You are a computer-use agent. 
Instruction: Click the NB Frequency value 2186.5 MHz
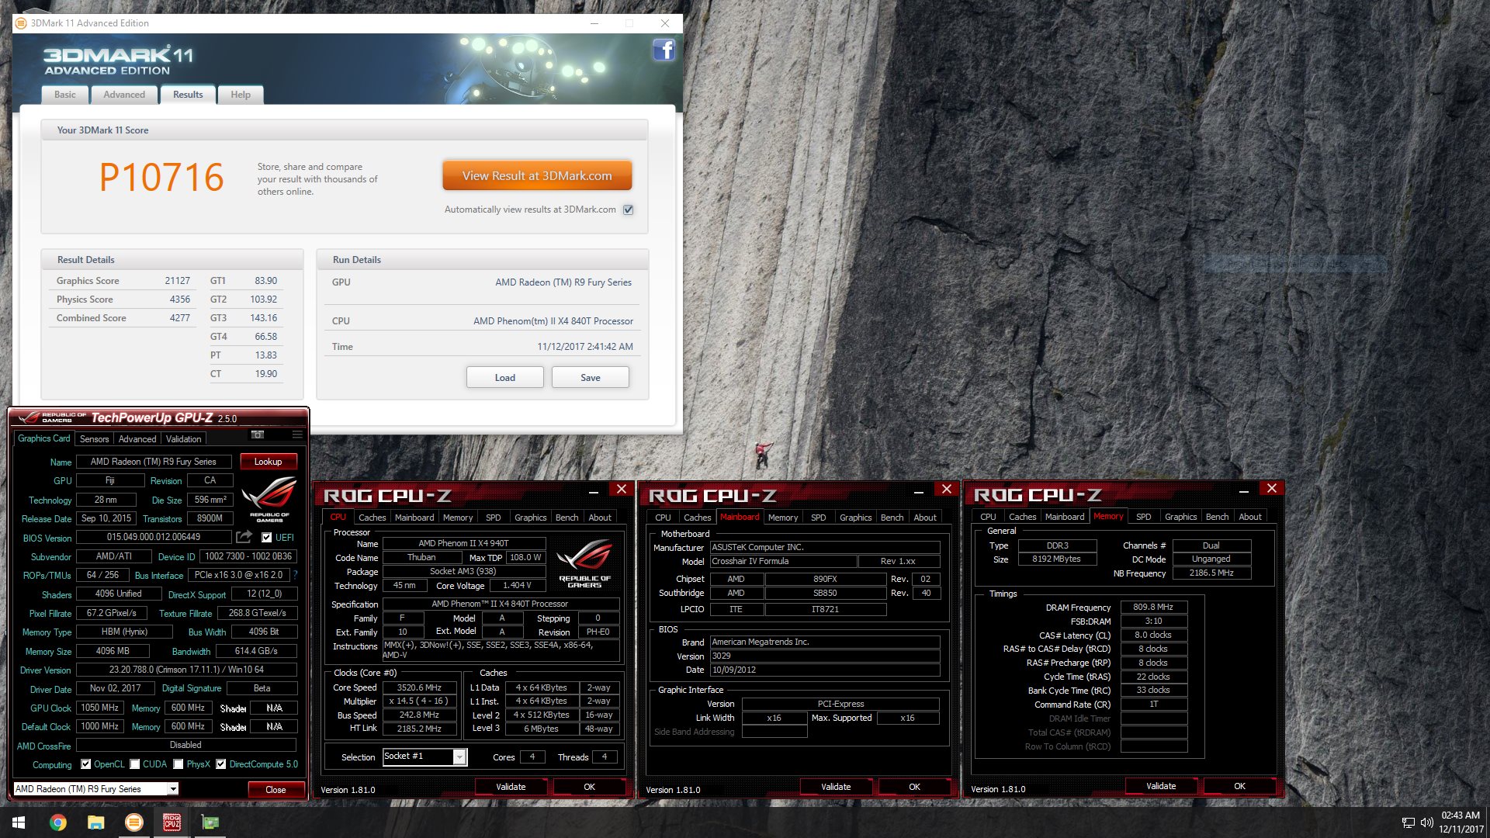(1211, 573)
